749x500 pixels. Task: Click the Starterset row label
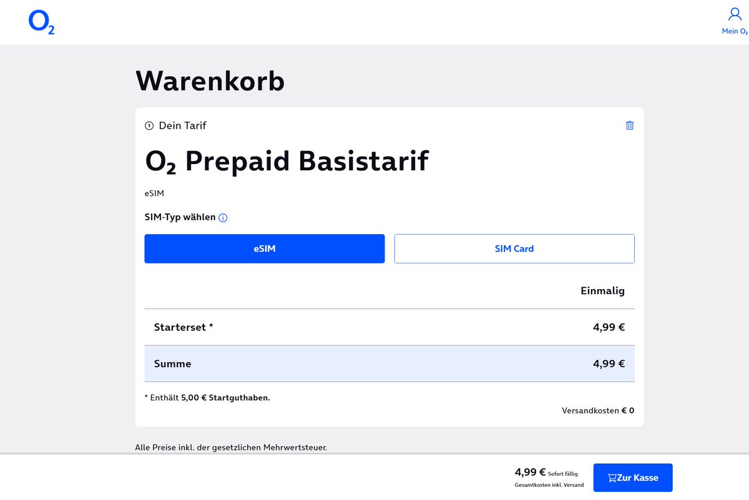pyautogui.click(x=184, y=327)
